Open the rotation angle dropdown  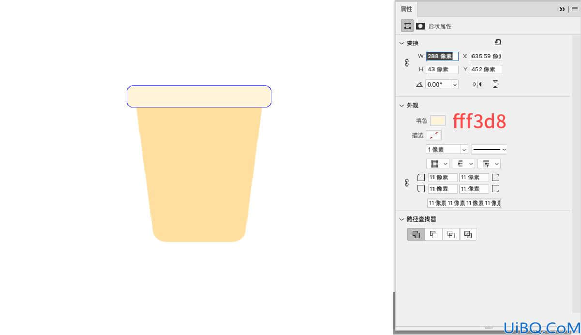454,84
